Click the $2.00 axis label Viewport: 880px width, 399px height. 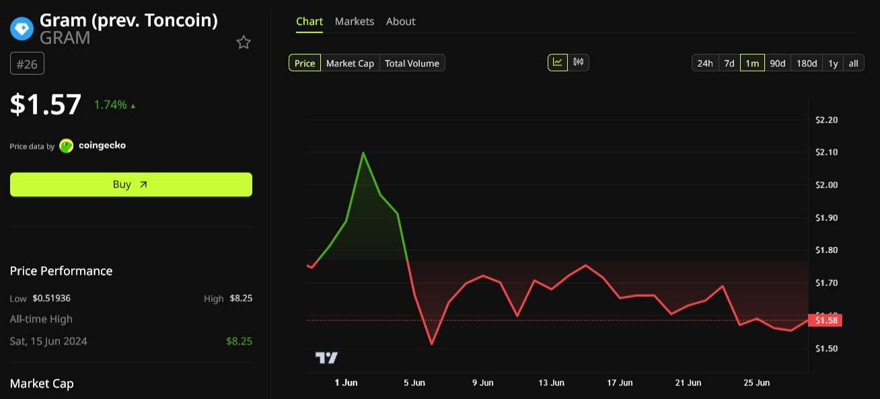coord(826,185)
